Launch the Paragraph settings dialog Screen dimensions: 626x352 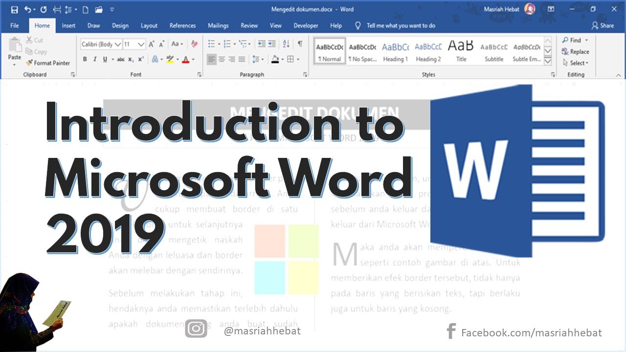[x=305, y=75]
